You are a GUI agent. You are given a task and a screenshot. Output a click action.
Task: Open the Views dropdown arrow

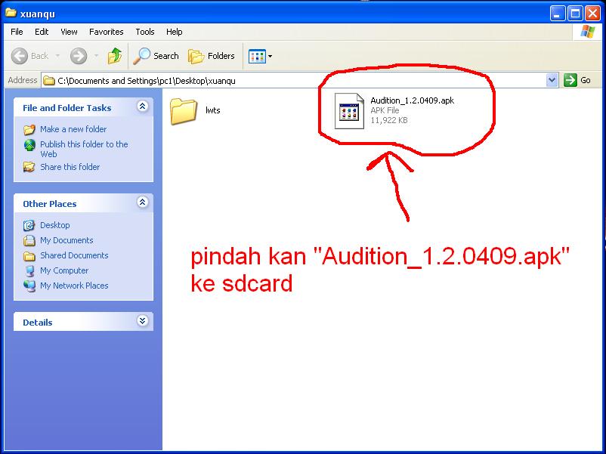(x=271, y=57)
